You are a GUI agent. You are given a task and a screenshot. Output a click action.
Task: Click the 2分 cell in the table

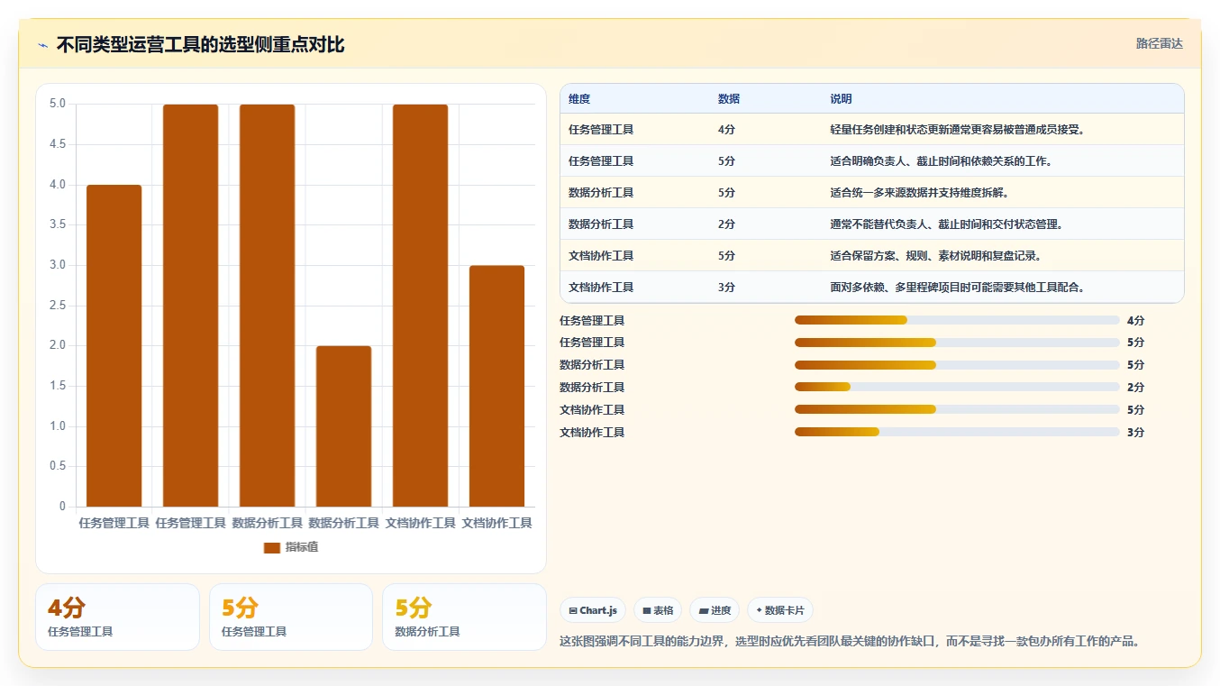pyautogui.click(x=726, y=224)
